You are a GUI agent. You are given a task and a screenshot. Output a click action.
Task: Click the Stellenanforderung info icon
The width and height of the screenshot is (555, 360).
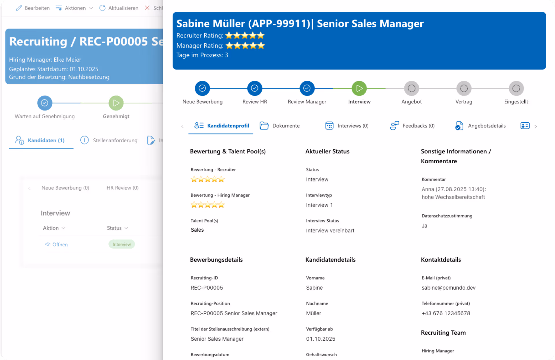tap(84, 140)
